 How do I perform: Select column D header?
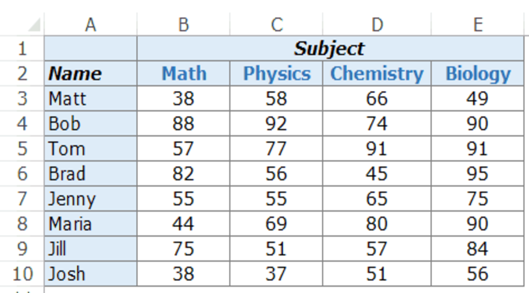(377, 24)
